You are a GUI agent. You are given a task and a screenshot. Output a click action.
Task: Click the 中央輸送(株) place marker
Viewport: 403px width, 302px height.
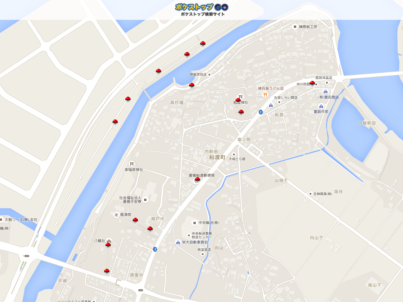(194, 222)
